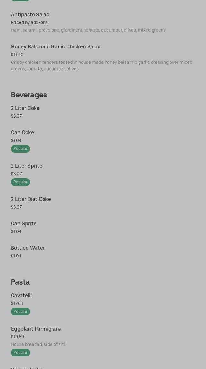The image size is (206, 369).
Task: Select the Eggplant Parmigiana item
Action: click(36, 329)
